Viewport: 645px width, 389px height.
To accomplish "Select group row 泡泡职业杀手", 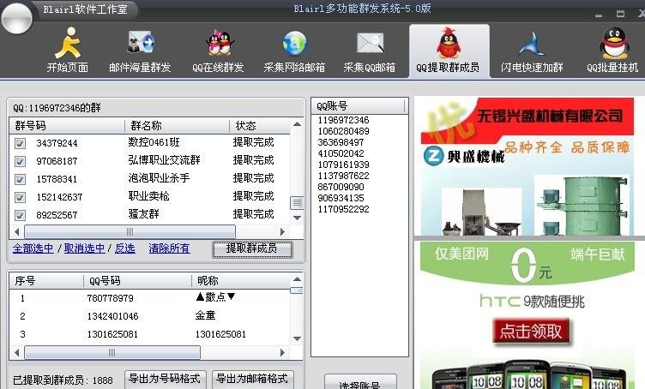I will (150, 179).
